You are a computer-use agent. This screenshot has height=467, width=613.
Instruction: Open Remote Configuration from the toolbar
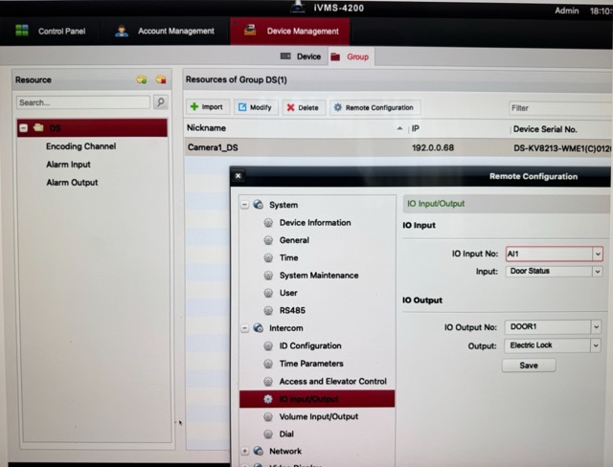click(373, 107)
